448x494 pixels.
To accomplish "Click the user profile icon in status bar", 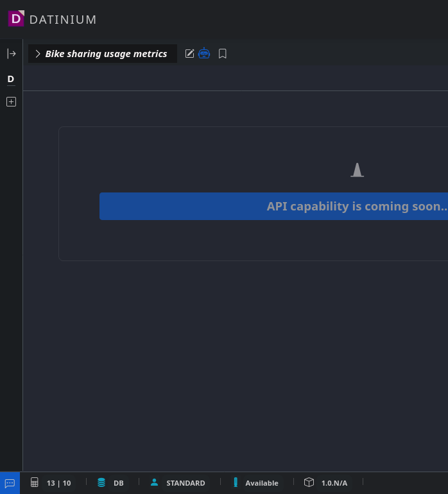I will (x=154, y=482).
